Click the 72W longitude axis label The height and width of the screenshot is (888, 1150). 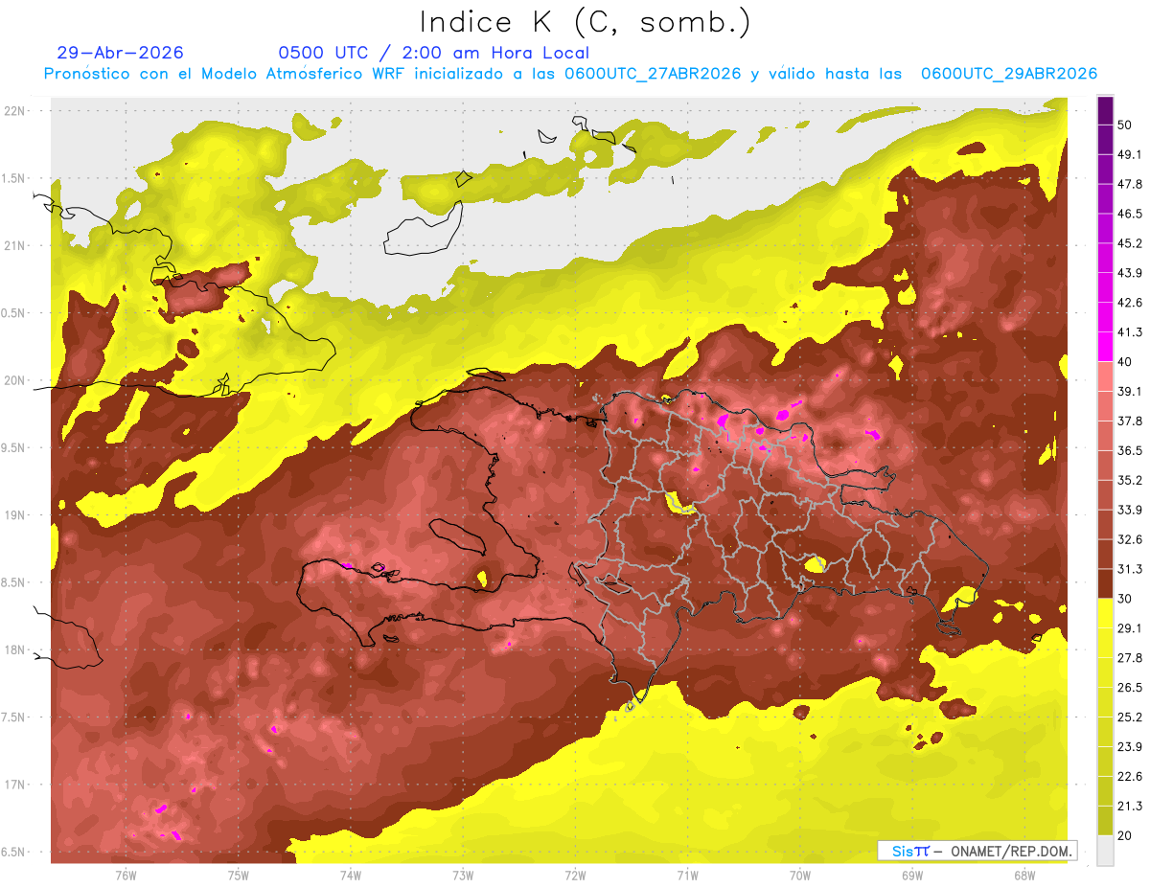point(575,875)
